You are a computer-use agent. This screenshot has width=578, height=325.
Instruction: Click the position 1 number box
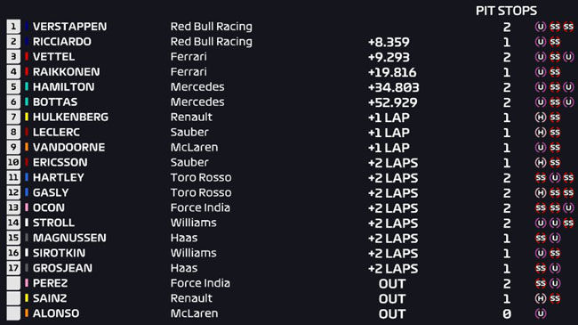click(x=13, y=27)
